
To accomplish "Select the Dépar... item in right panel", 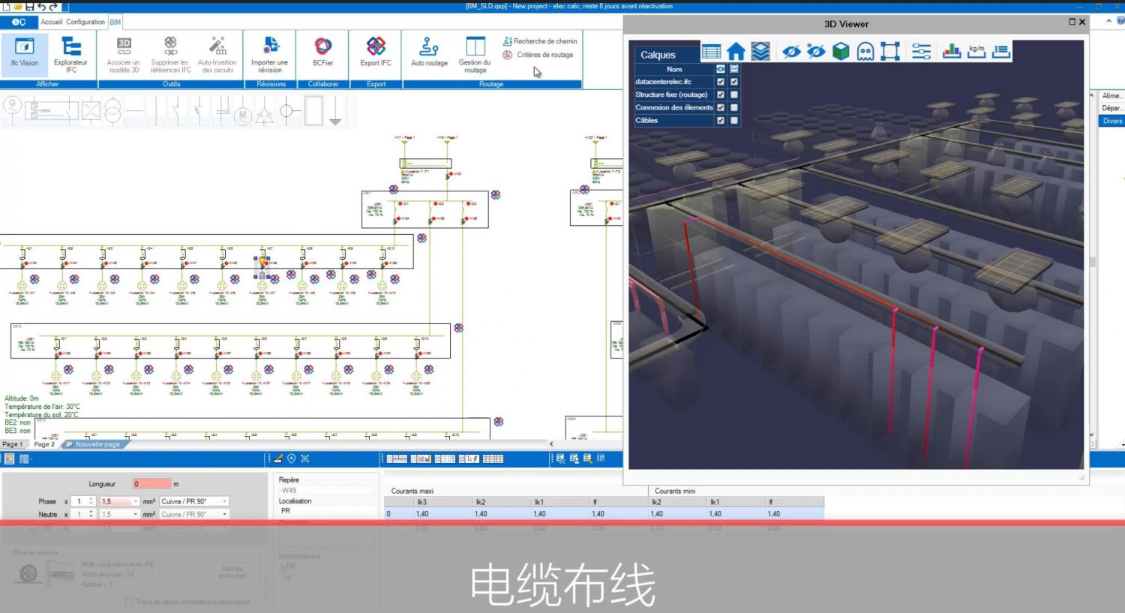I will (x=1112, y=108).
